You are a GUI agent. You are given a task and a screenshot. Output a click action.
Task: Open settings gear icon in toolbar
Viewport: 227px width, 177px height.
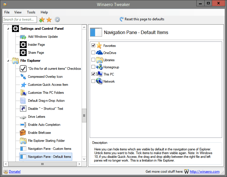pos(57,19)
